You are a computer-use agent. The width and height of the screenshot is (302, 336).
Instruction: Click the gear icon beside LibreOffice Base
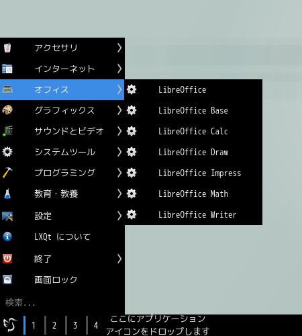click(132, 110)
